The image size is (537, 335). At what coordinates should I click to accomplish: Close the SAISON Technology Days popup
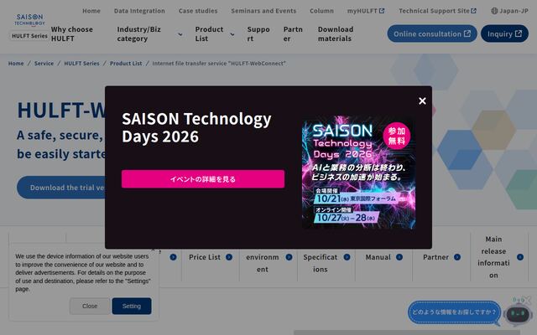click(422, 100)
